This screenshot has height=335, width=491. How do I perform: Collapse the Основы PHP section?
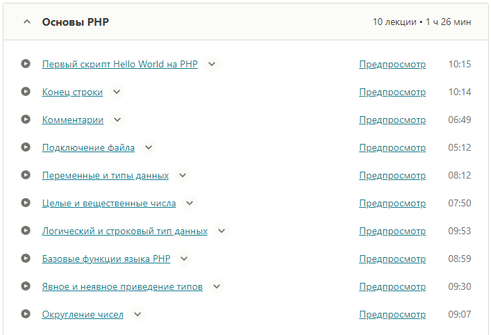click(x=27, y=22)
